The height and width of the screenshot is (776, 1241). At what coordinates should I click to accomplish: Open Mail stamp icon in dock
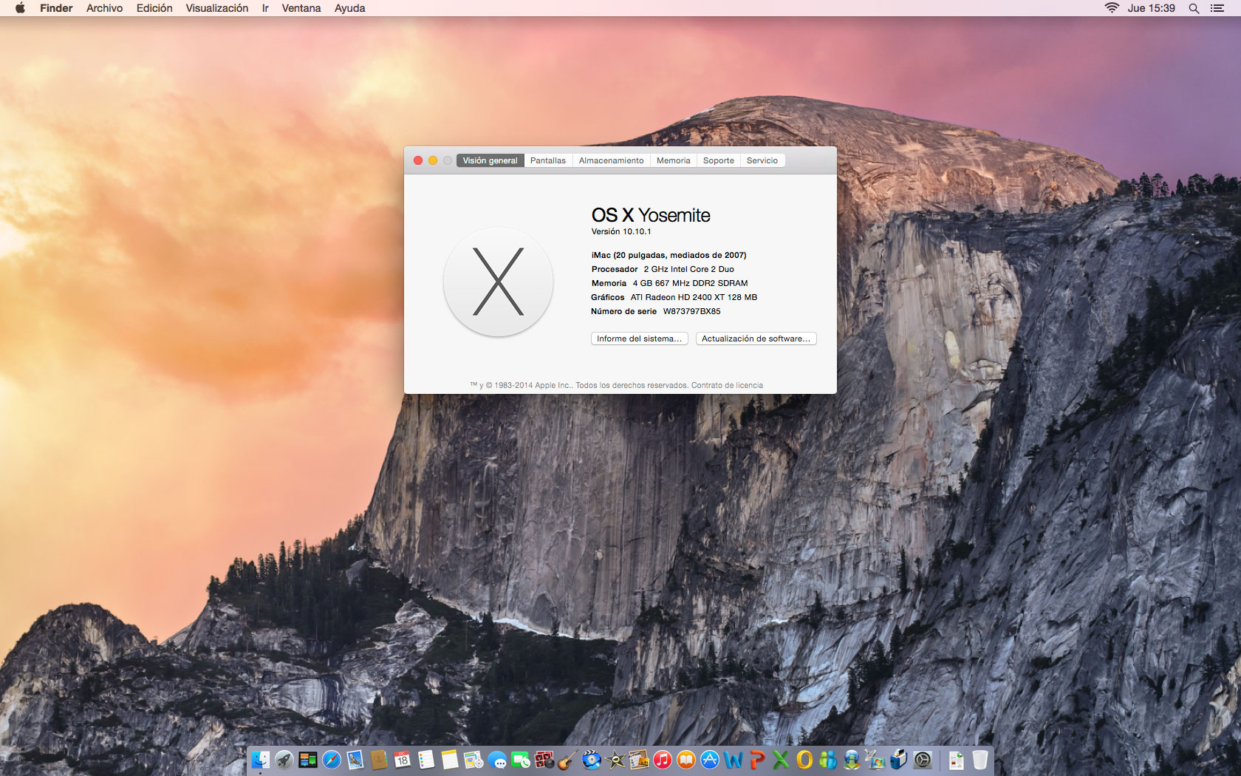click(355, 760)
